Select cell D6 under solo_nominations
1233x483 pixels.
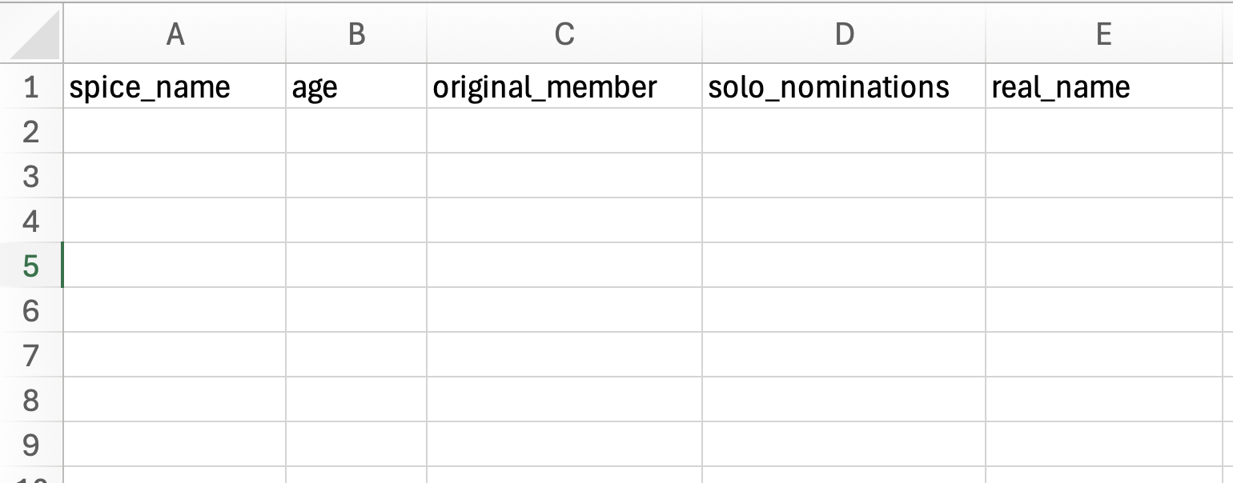tap(844, 310)
